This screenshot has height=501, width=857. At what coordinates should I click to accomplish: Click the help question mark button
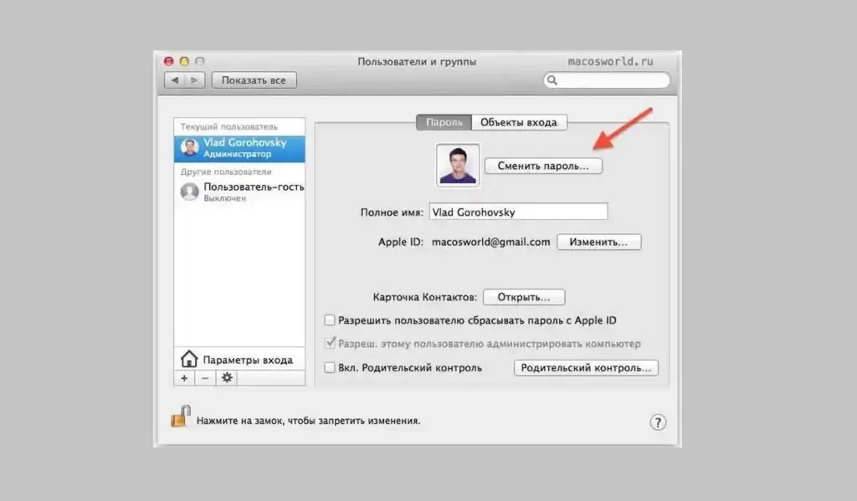(659, 422)
